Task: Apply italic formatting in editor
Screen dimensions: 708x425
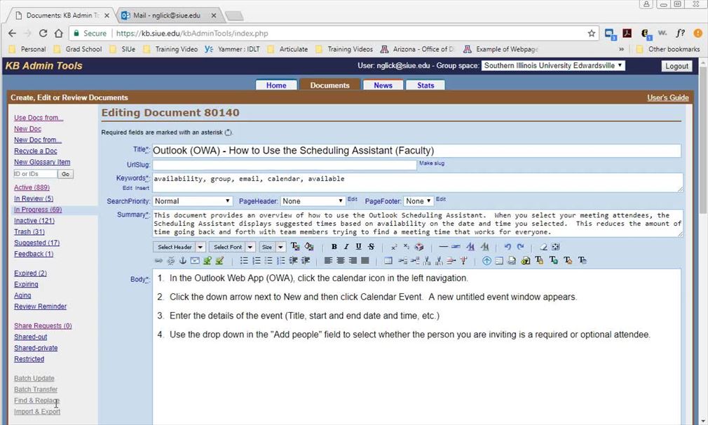Action: click(346, 247)
